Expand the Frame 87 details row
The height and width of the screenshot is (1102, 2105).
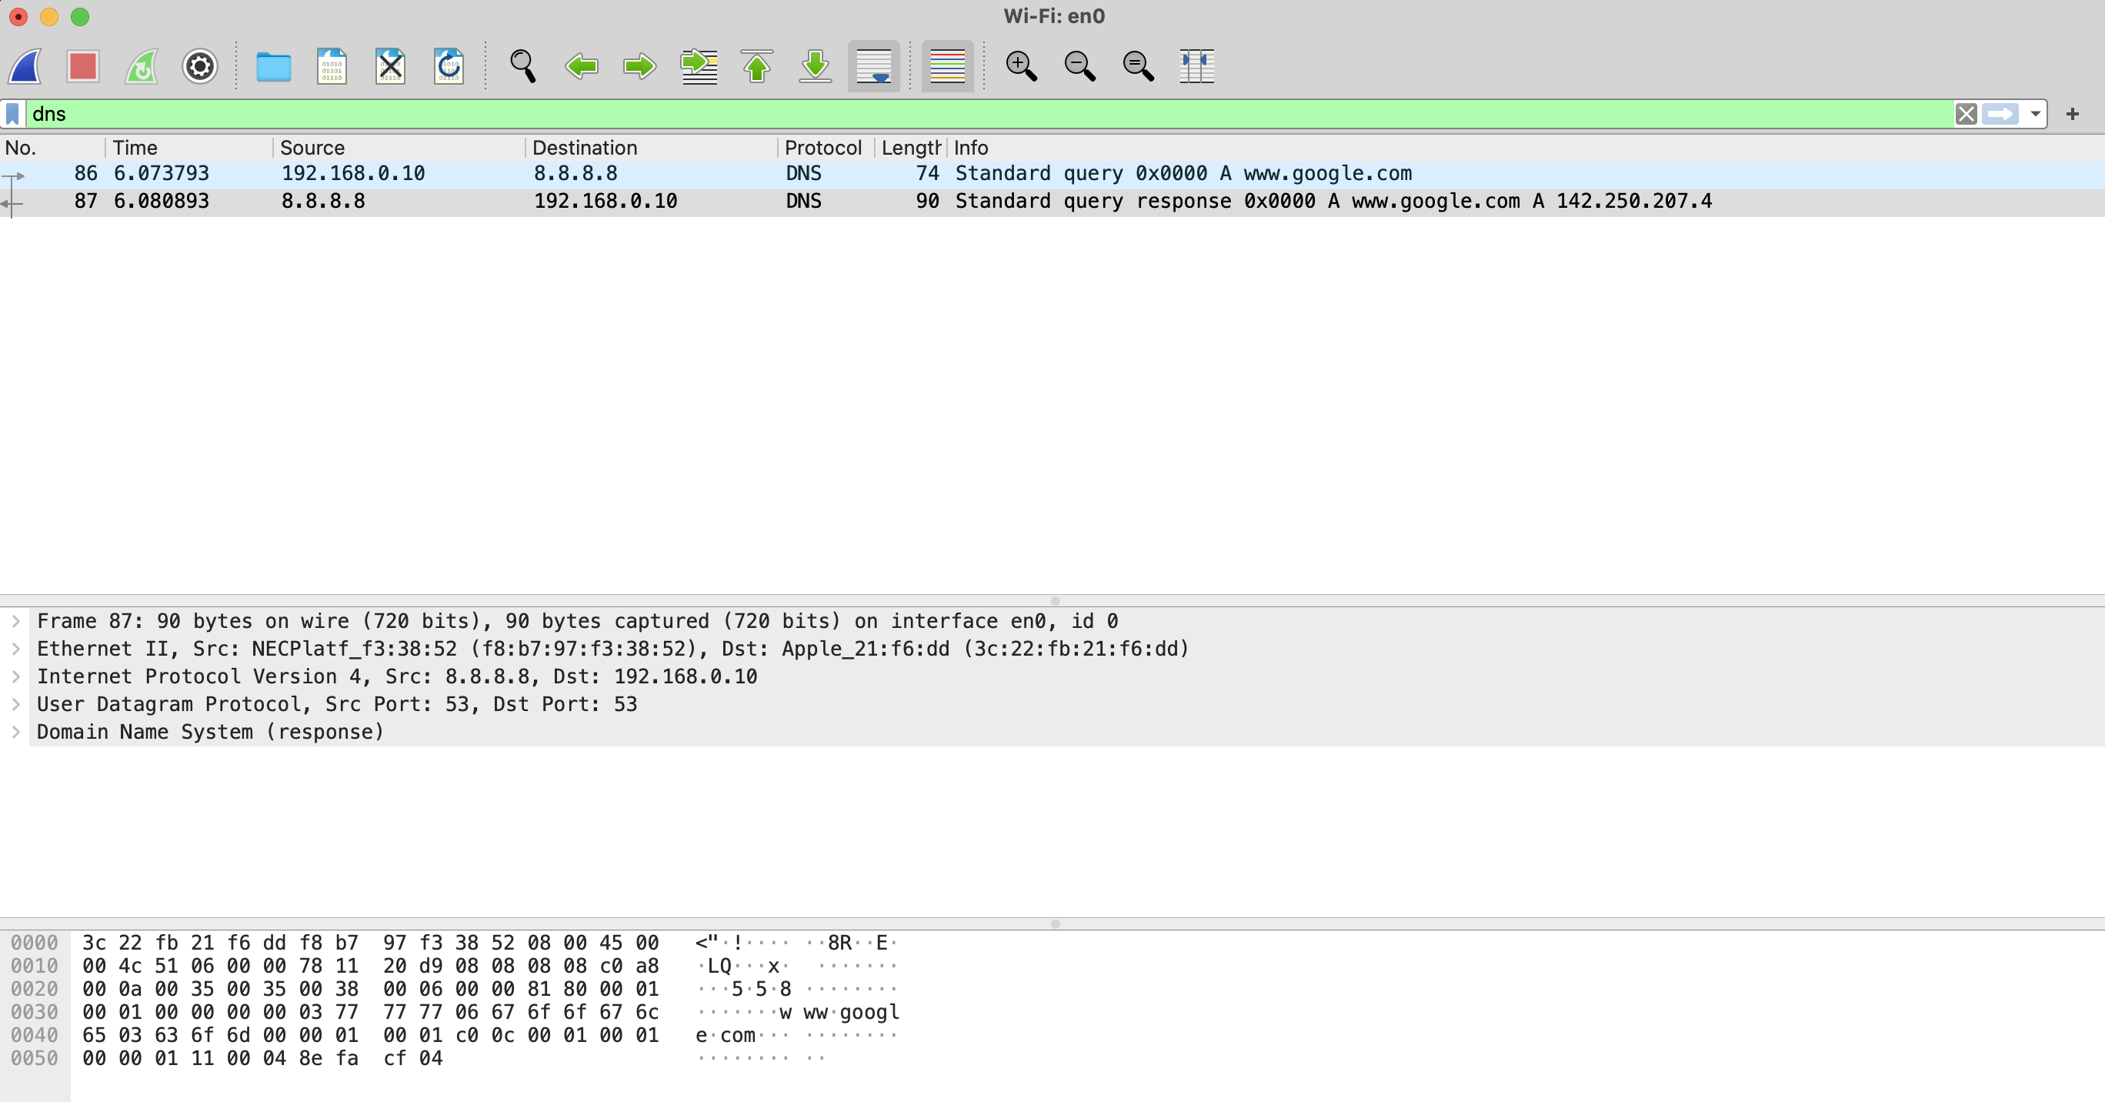[x=15, y=621]
